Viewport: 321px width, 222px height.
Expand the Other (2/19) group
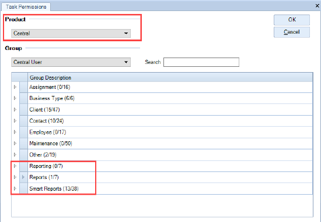click(15, 155)
